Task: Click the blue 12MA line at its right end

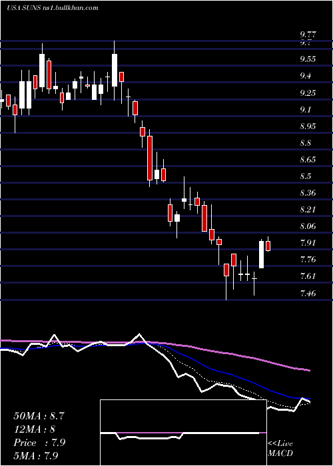Action: [x=308, y=399]
